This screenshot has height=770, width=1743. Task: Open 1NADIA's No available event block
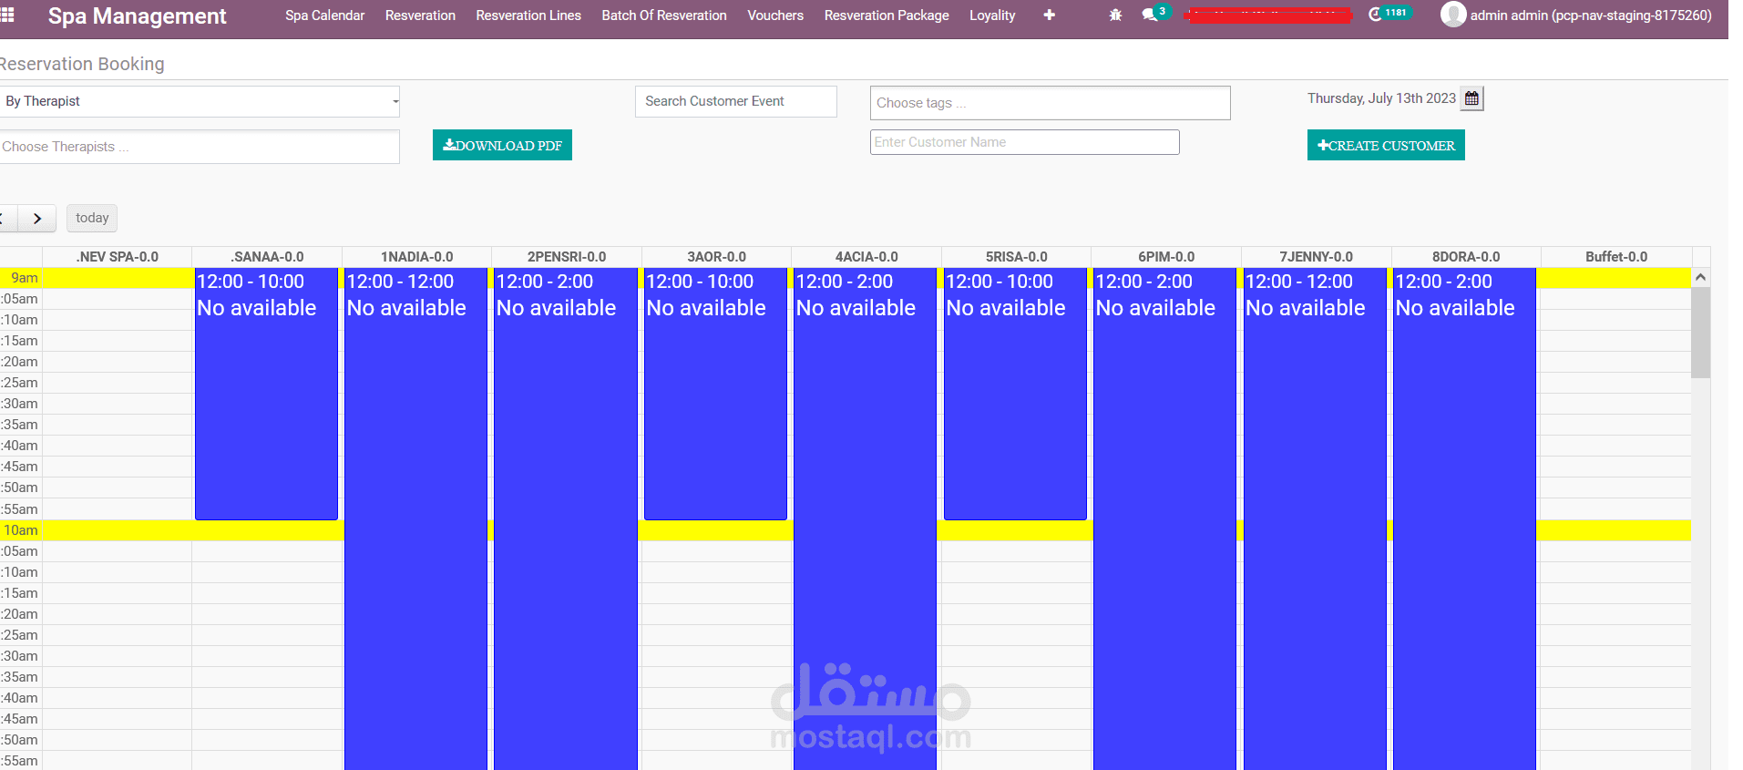415,519
